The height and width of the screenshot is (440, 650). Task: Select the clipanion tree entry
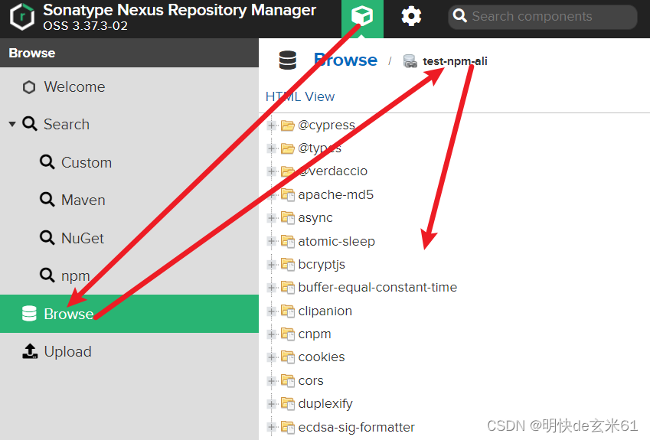pyautogui.click(x=325, y=311)
